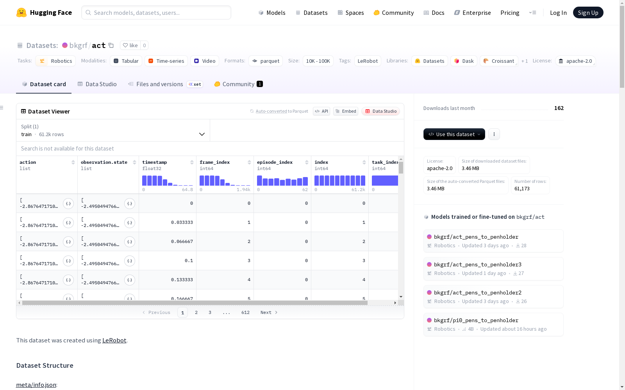Open the train split dropdown
This screenshot has width=625, height=390.
113,130
